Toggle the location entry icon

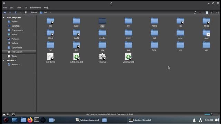(x=195, y=13)
